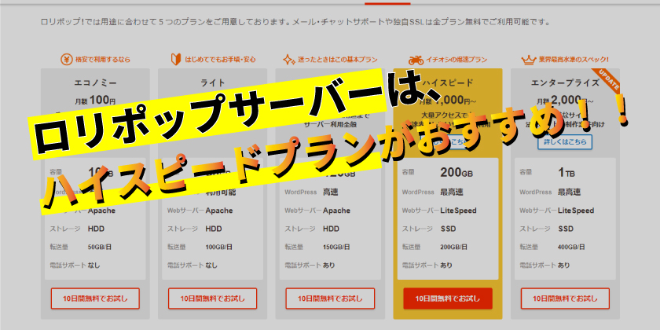Click SSD storage in エンタープライズ card

pyautogui.click(x=566, y=229)
